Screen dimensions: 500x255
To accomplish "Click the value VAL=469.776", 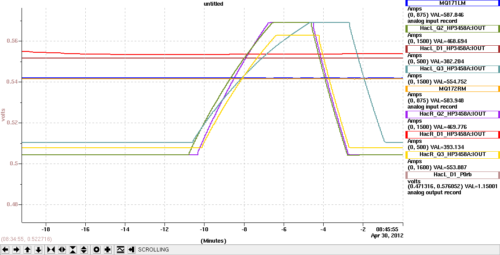I will pos(449,127).
